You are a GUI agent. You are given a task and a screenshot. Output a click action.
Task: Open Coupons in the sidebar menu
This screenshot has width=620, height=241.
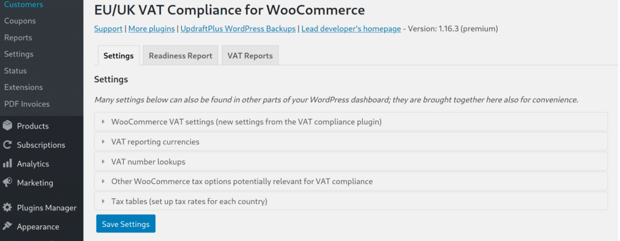click(x=20, y=21)
